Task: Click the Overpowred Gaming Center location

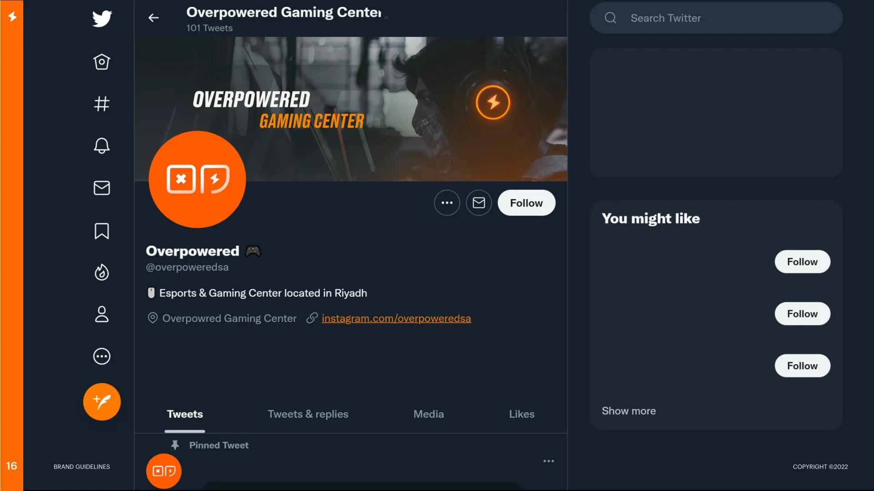Action: click(229, 318)
